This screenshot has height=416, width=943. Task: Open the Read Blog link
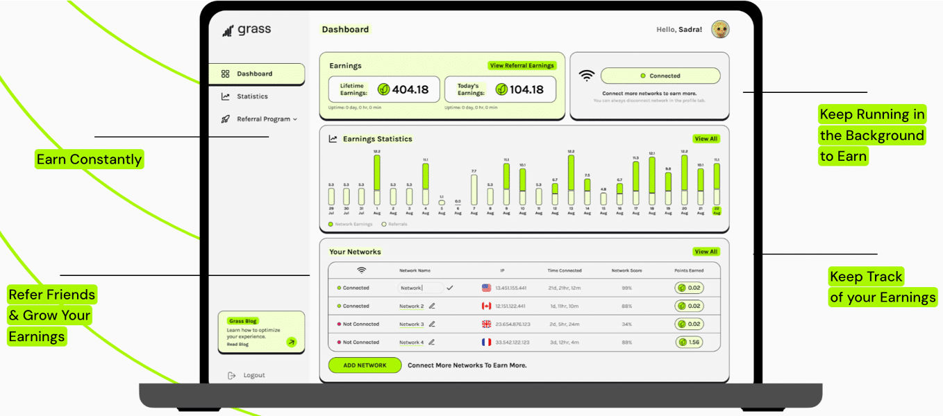pyautogui.click(x=237, y=344)
